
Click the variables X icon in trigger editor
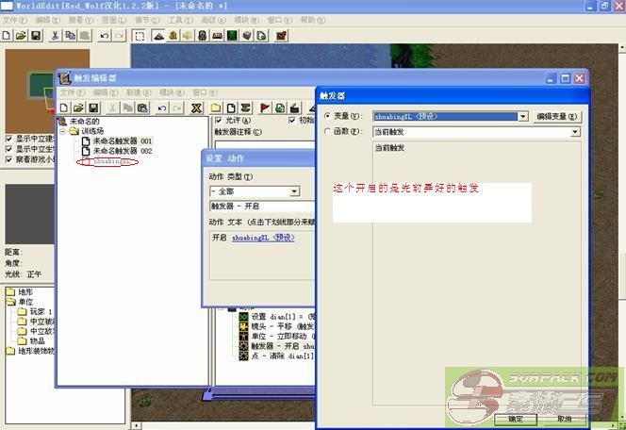196,107
